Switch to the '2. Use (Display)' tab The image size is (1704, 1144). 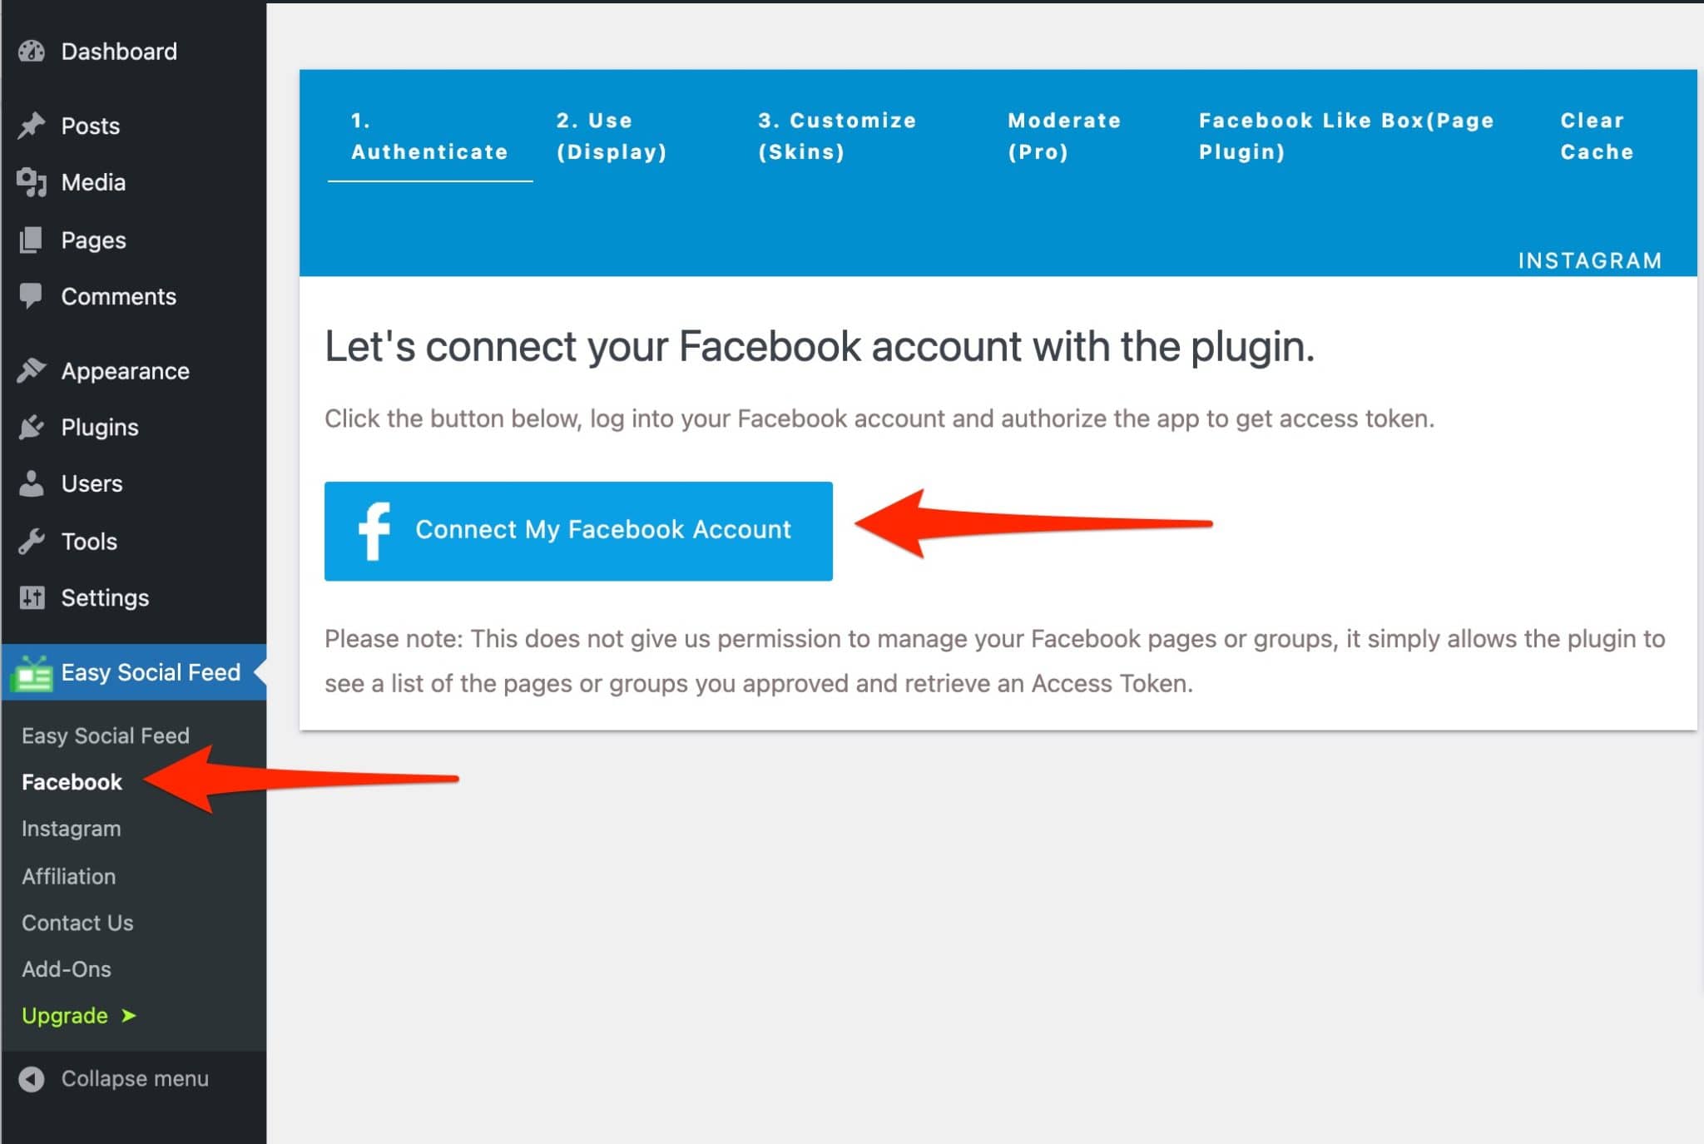pyautogui.click(x=613, y=136)
